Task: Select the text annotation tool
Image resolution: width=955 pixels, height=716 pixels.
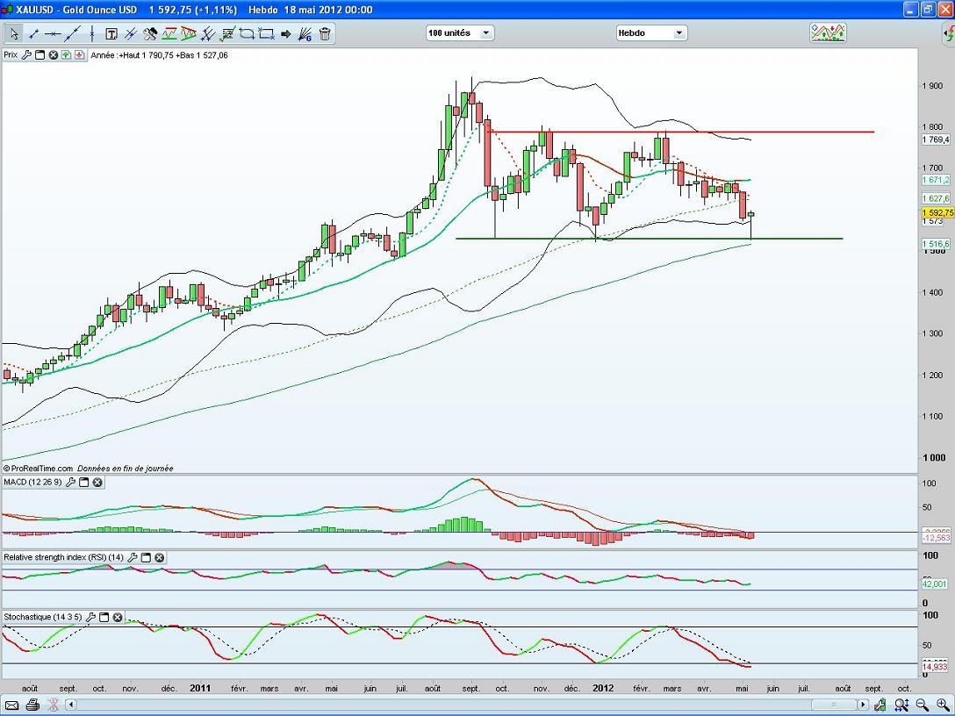Action: coord(111,34)
